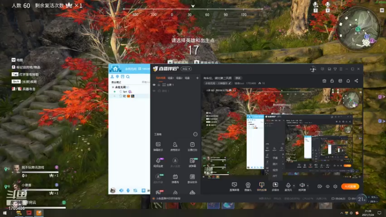The image size is (386, 217).
Task: Switch to the last 场景 tab
Action: 187,78
